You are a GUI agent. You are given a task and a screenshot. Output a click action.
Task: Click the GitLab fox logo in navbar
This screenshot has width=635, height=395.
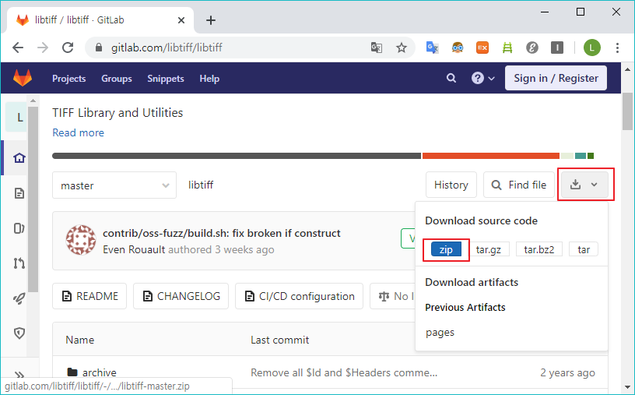coord(23,78)
